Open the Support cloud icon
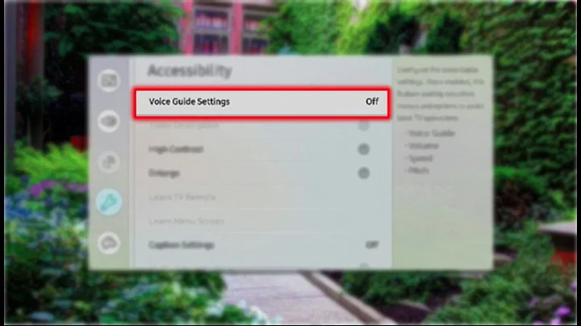Screen dimensions: 581x326 109,244
